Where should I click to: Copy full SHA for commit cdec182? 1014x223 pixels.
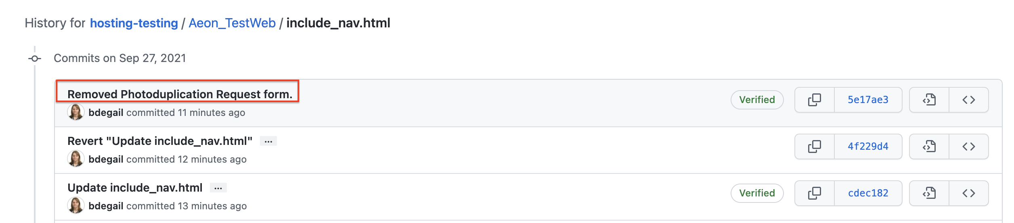tap(814, 193)
